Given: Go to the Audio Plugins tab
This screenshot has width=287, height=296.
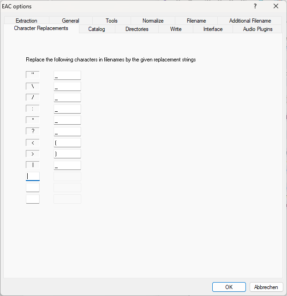Looking at the screenshot, I should [257, 29].
